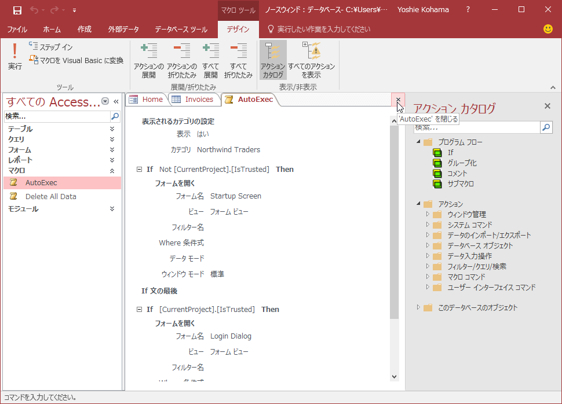Click the 実行したい作業を入力してください search box
This screenshot has height=404, width=562.
point(324,30)
